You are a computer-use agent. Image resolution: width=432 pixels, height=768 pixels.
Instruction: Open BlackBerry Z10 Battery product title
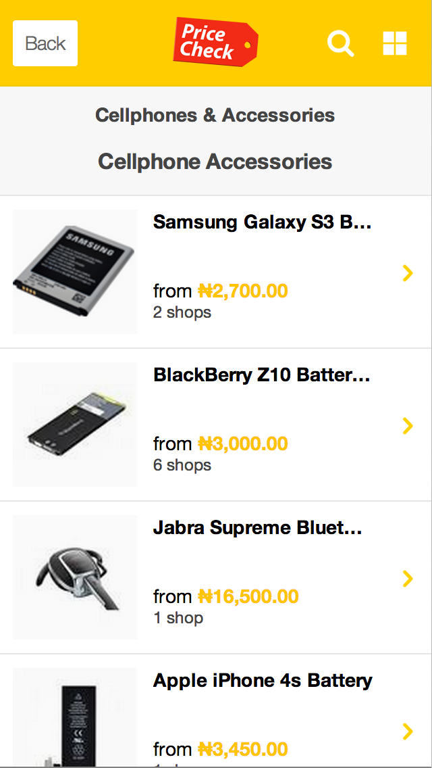[x=262, y=375]
